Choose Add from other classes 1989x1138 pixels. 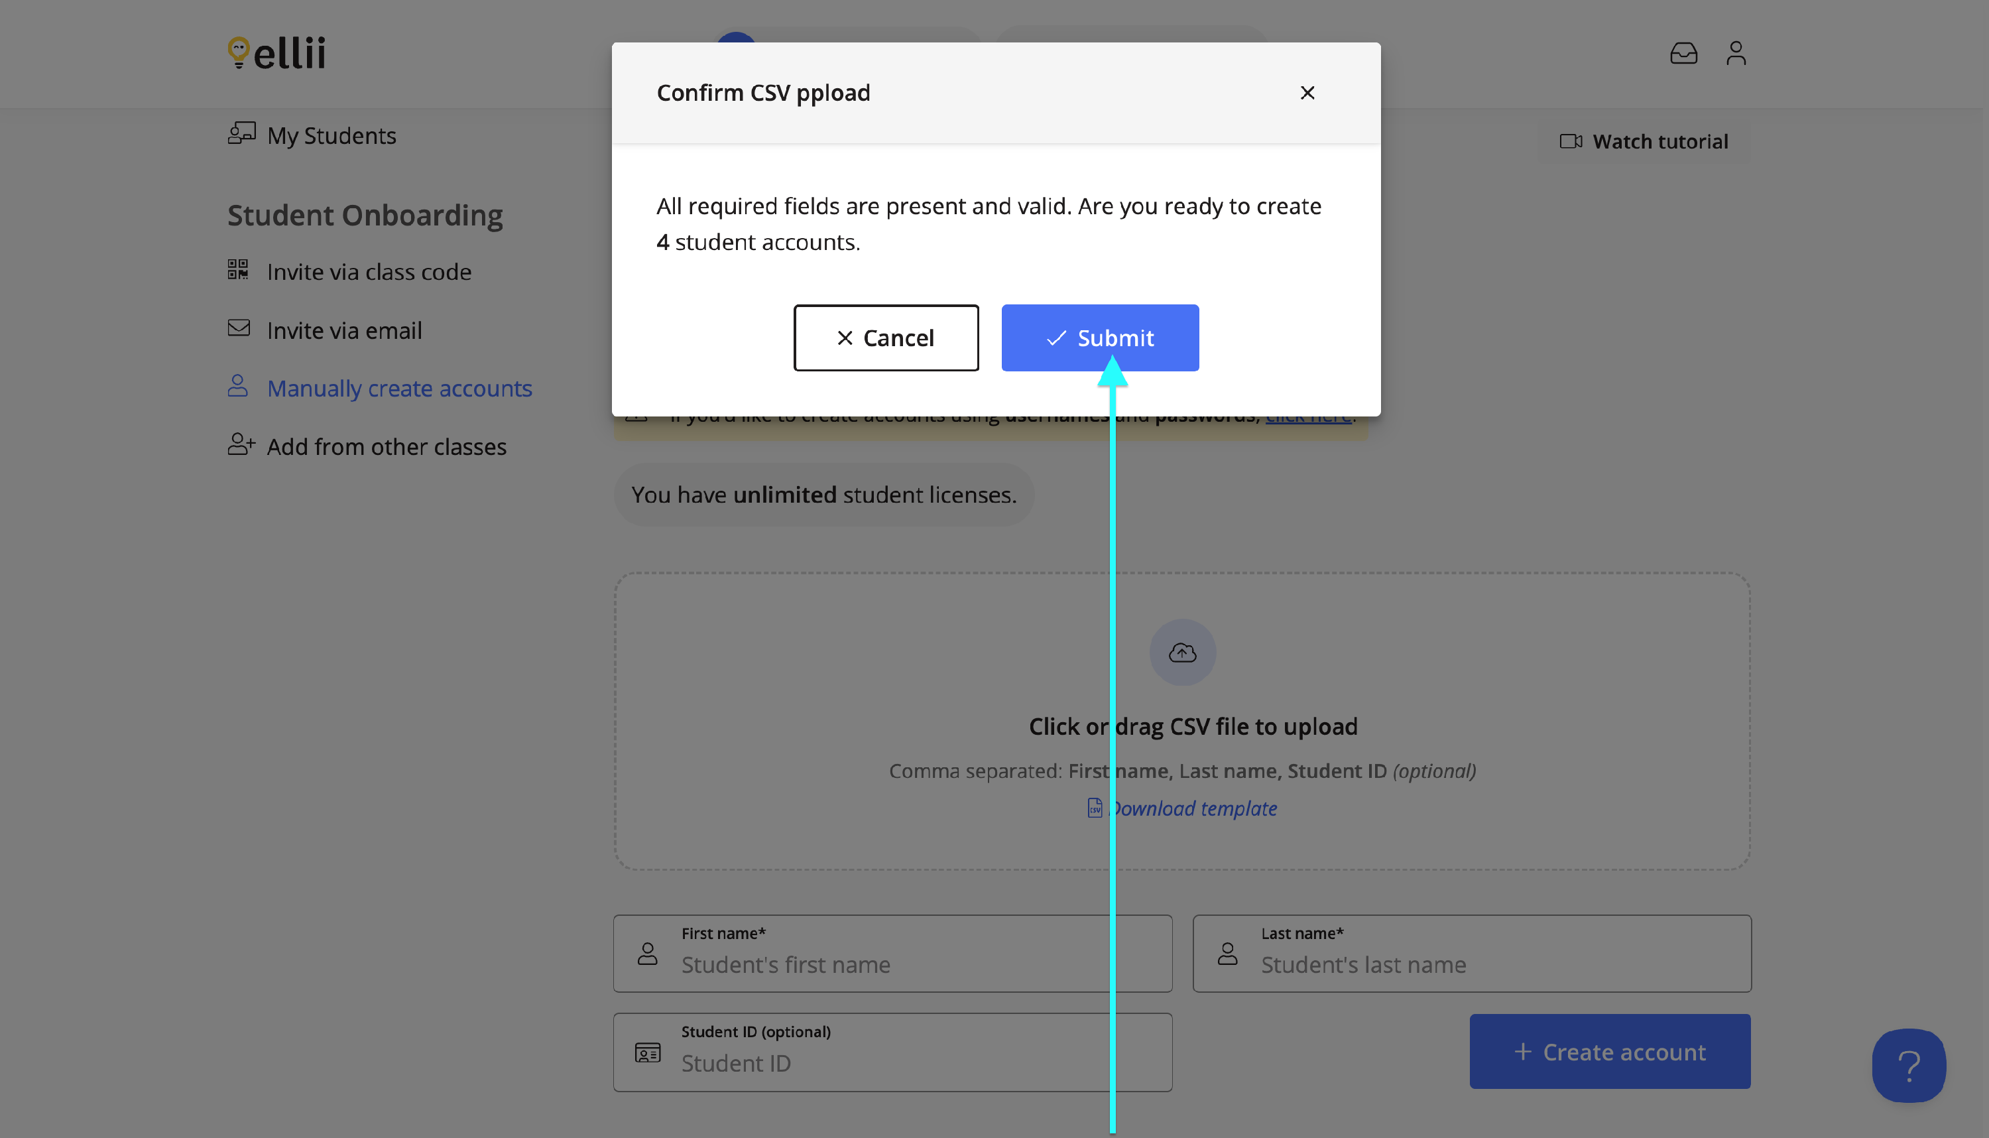386,446
